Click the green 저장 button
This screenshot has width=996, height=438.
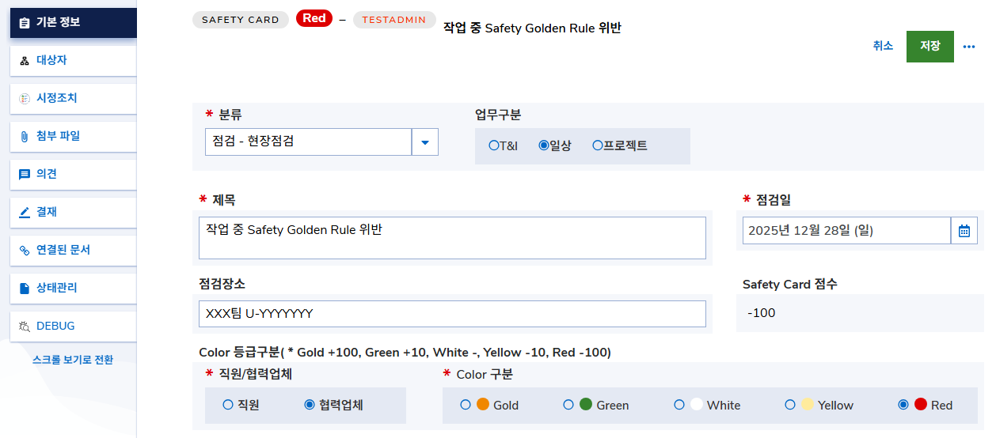coord(929,46)
